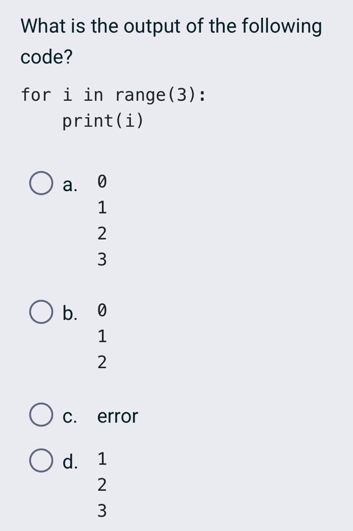Click the option c label
This screenshot has width=353, height=531.
(69, 416)
